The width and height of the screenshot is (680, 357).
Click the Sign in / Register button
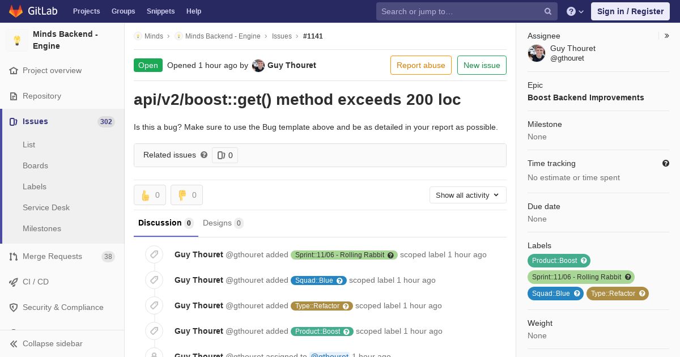pos(630,11)
